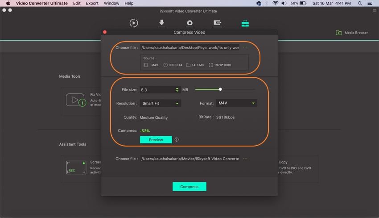Click the Compress button
379x218 pixels.
[189, 187]
